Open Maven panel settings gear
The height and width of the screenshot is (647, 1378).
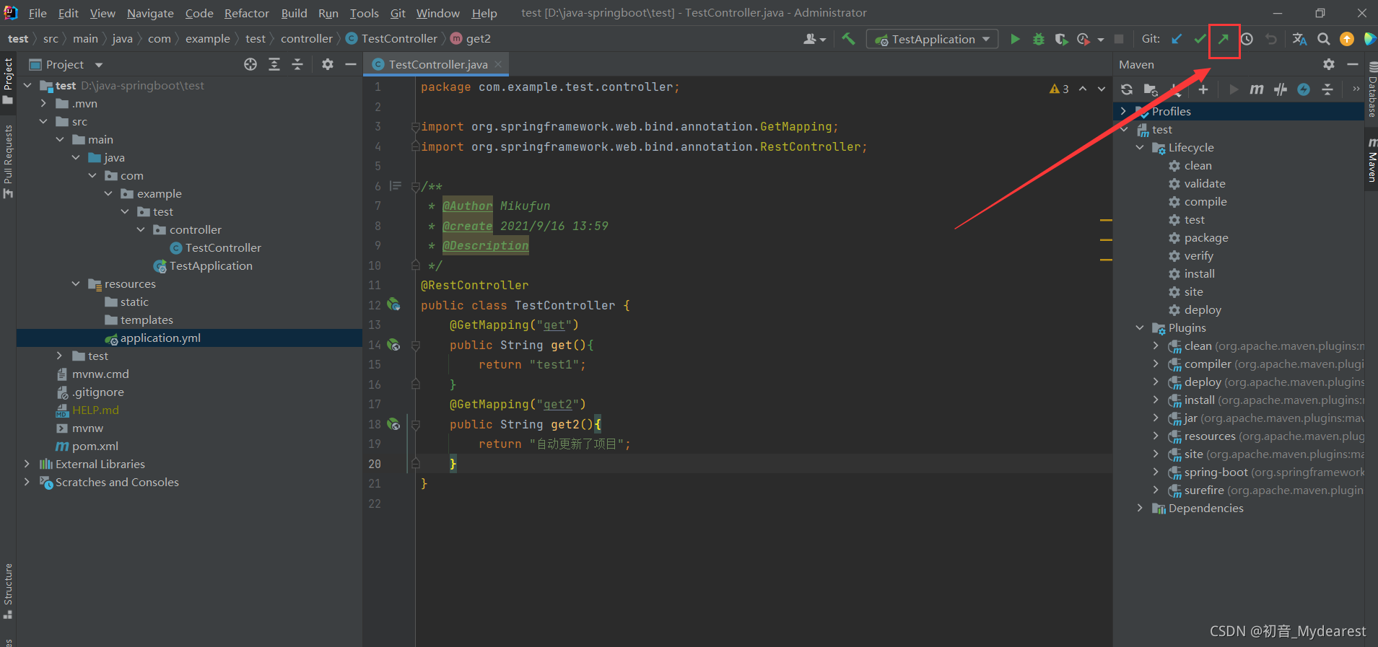click(1329, 64)
